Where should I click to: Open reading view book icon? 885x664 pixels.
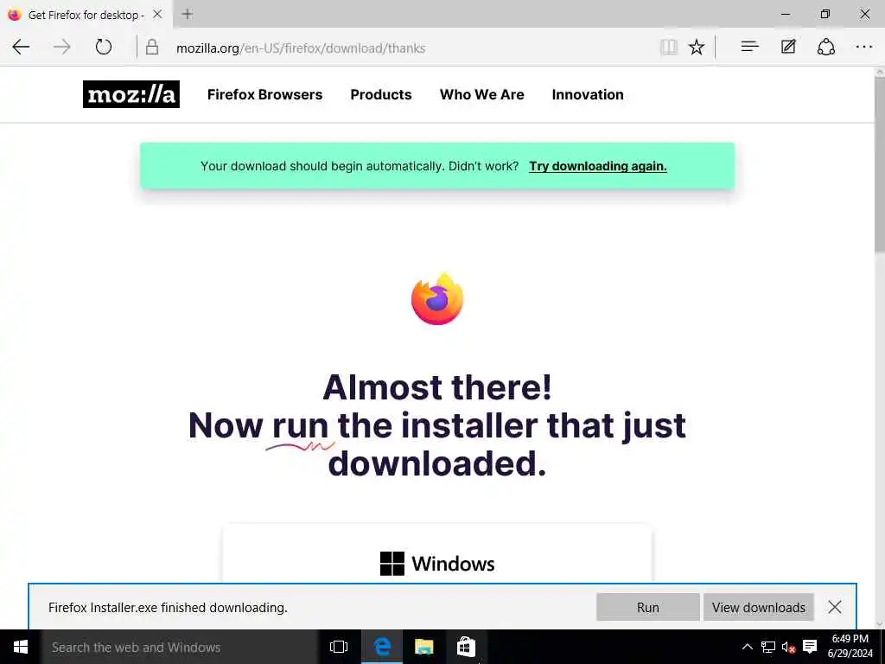(669, 47)
